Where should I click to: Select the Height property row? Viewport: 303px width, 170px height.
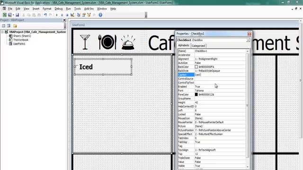pos(212,102)
